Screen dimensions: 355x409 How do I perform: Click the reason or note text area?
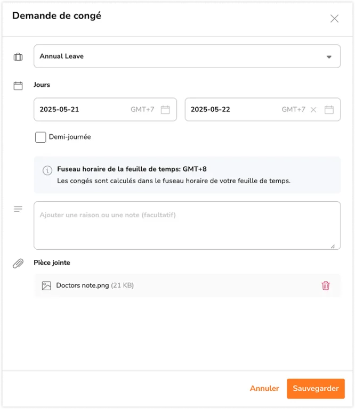tap(187, 225)
